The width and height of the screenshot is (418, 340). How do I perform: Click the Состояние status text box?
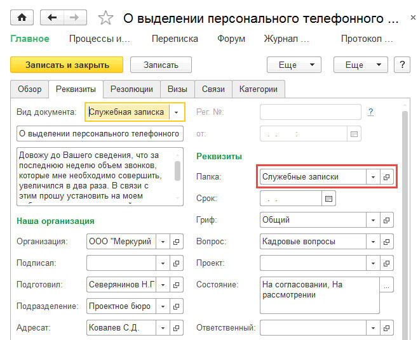[x=320, y=295]
